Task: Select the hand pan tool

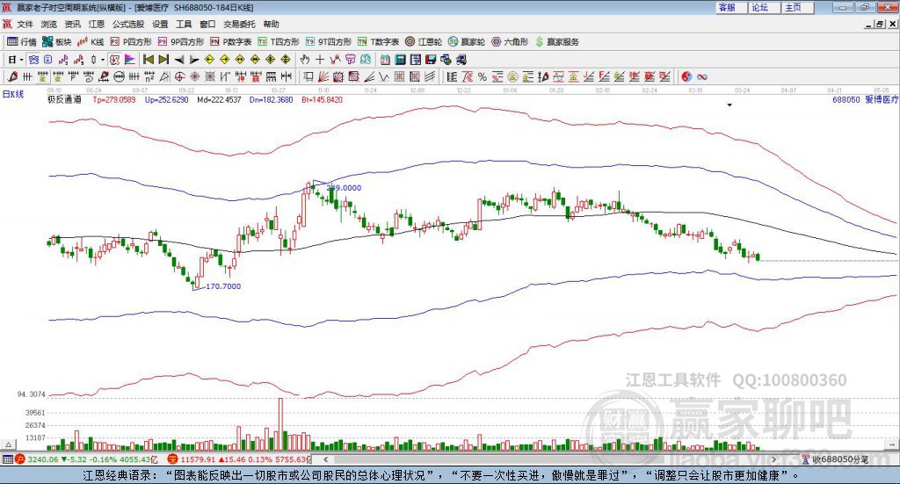Action: click(x=305, y=60)
